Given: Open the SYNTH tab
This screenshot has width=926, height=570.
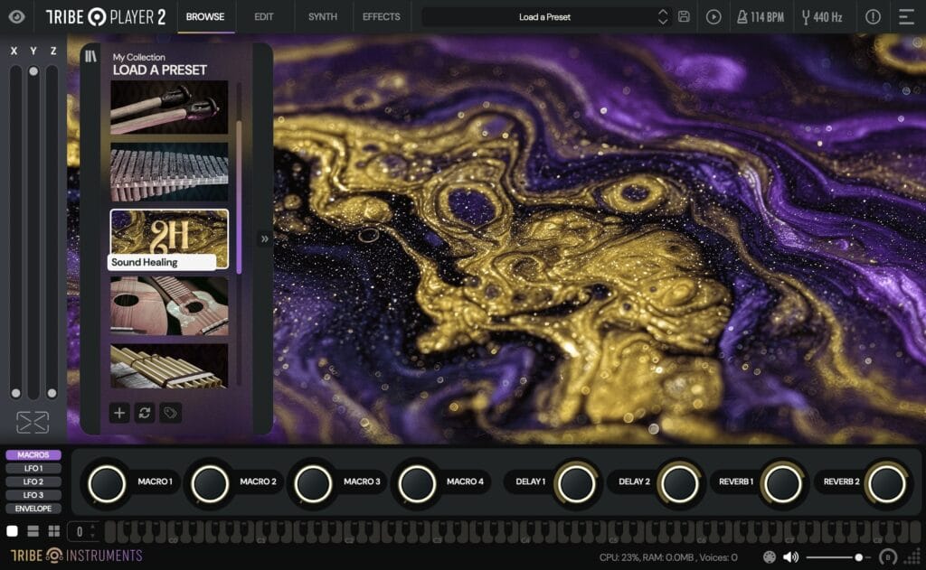Looking at the screenshot, I should [x=322, y=16].
